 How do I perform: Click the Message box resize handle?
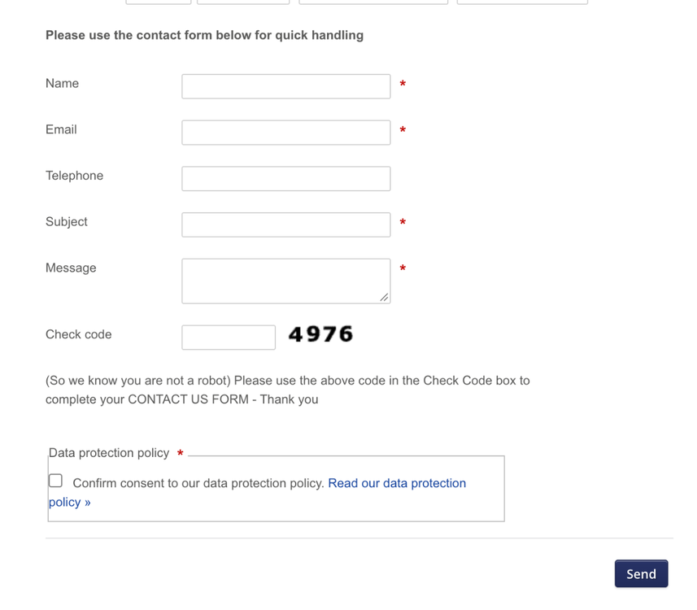pos(385,298)
